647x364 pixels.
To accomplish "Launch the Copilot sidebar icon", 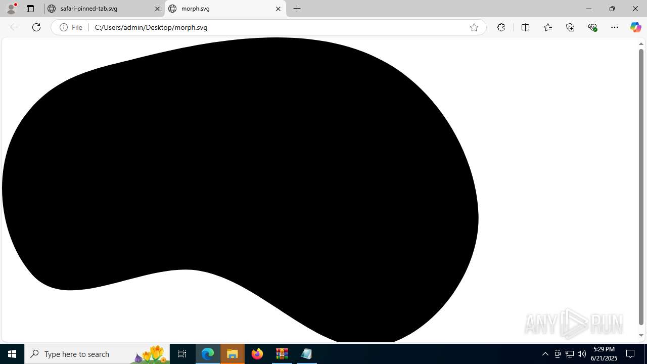I will pyautogui.click(x=635, y=27).
